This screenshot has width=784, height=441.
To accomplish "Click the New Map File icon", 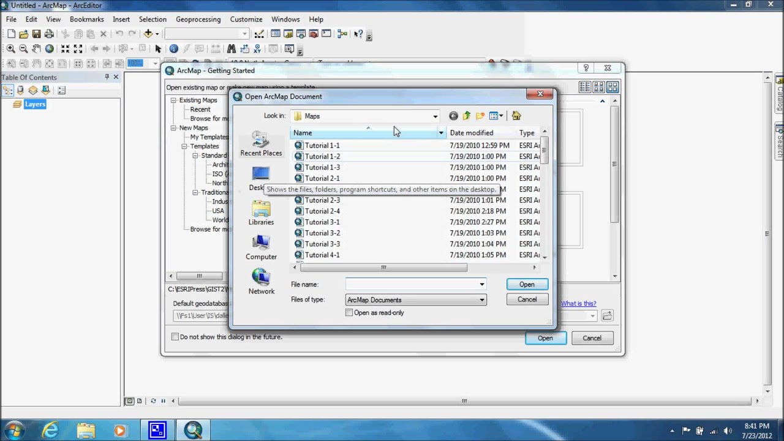I will (11, 34).
